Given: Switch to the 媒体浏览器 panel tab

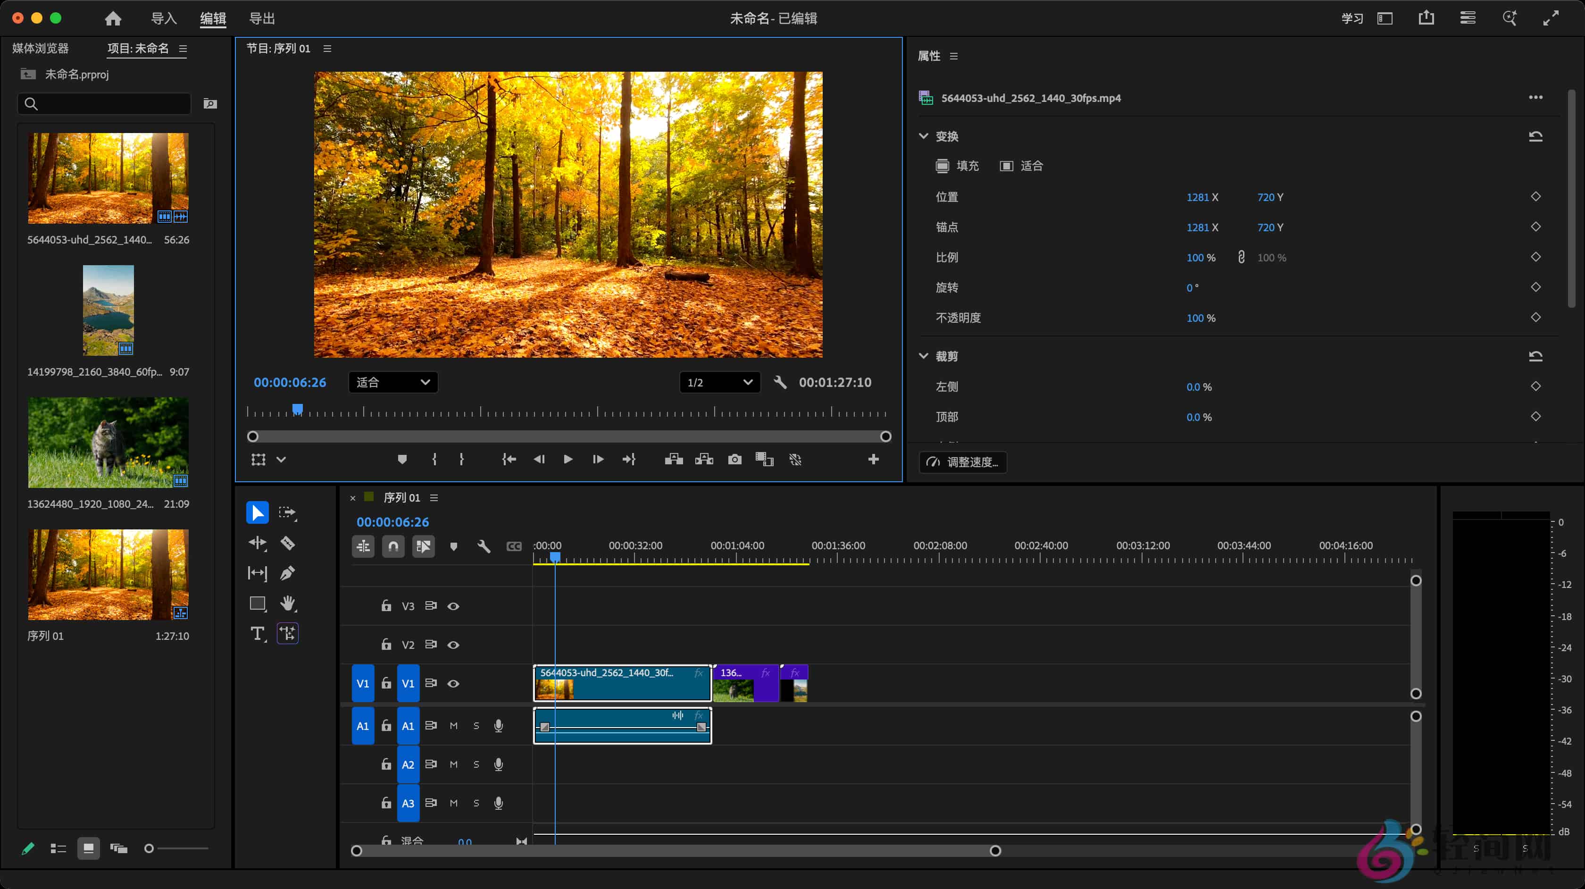Looking at the screenshot, I should [x=40, y=49].
